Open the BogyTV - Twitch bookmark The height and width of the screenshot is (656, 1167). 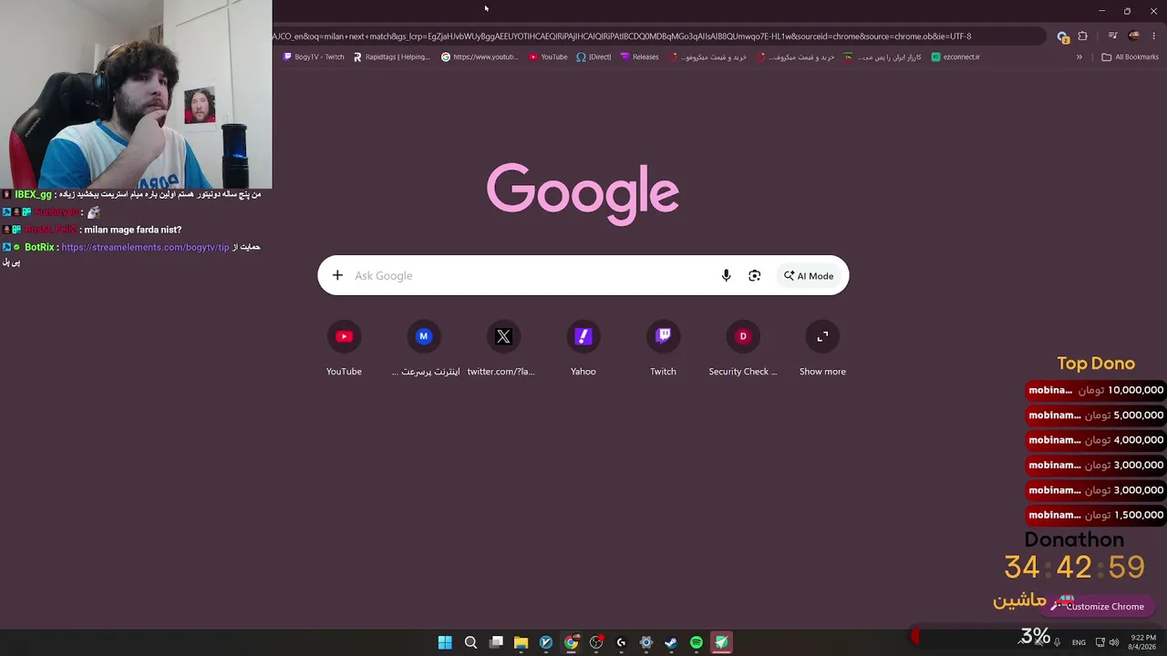(314, 56)
